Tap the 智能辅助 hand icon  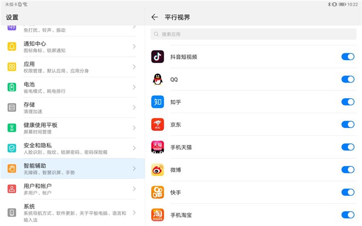point(12,168)
